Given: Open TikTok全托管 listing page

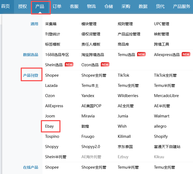Looking at the screenshot, I should click(165, 75).
